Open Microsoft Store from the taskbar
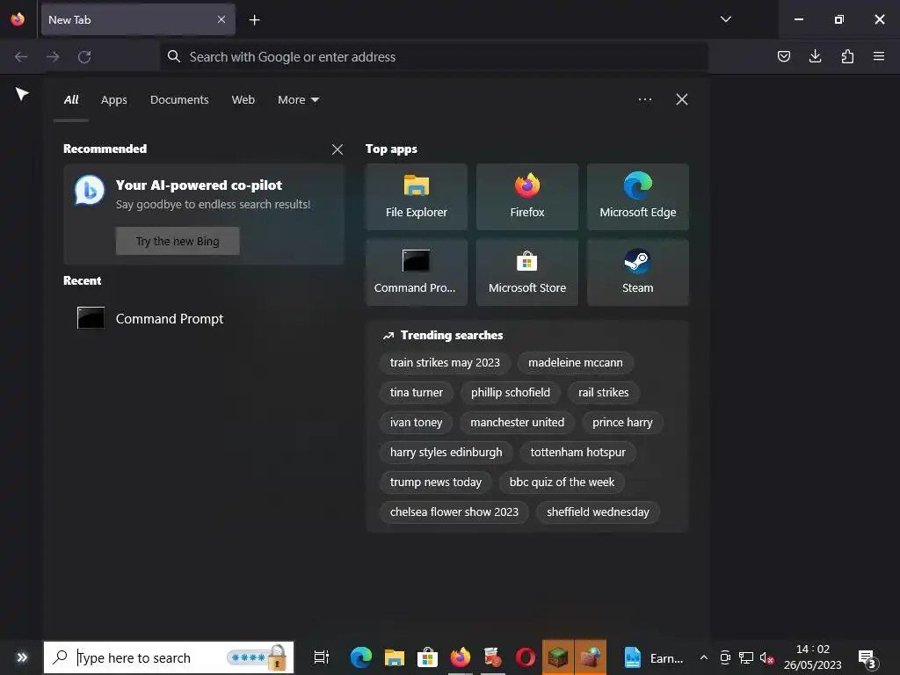This screenshot has width=900, height=675. (x=427, y=657)
